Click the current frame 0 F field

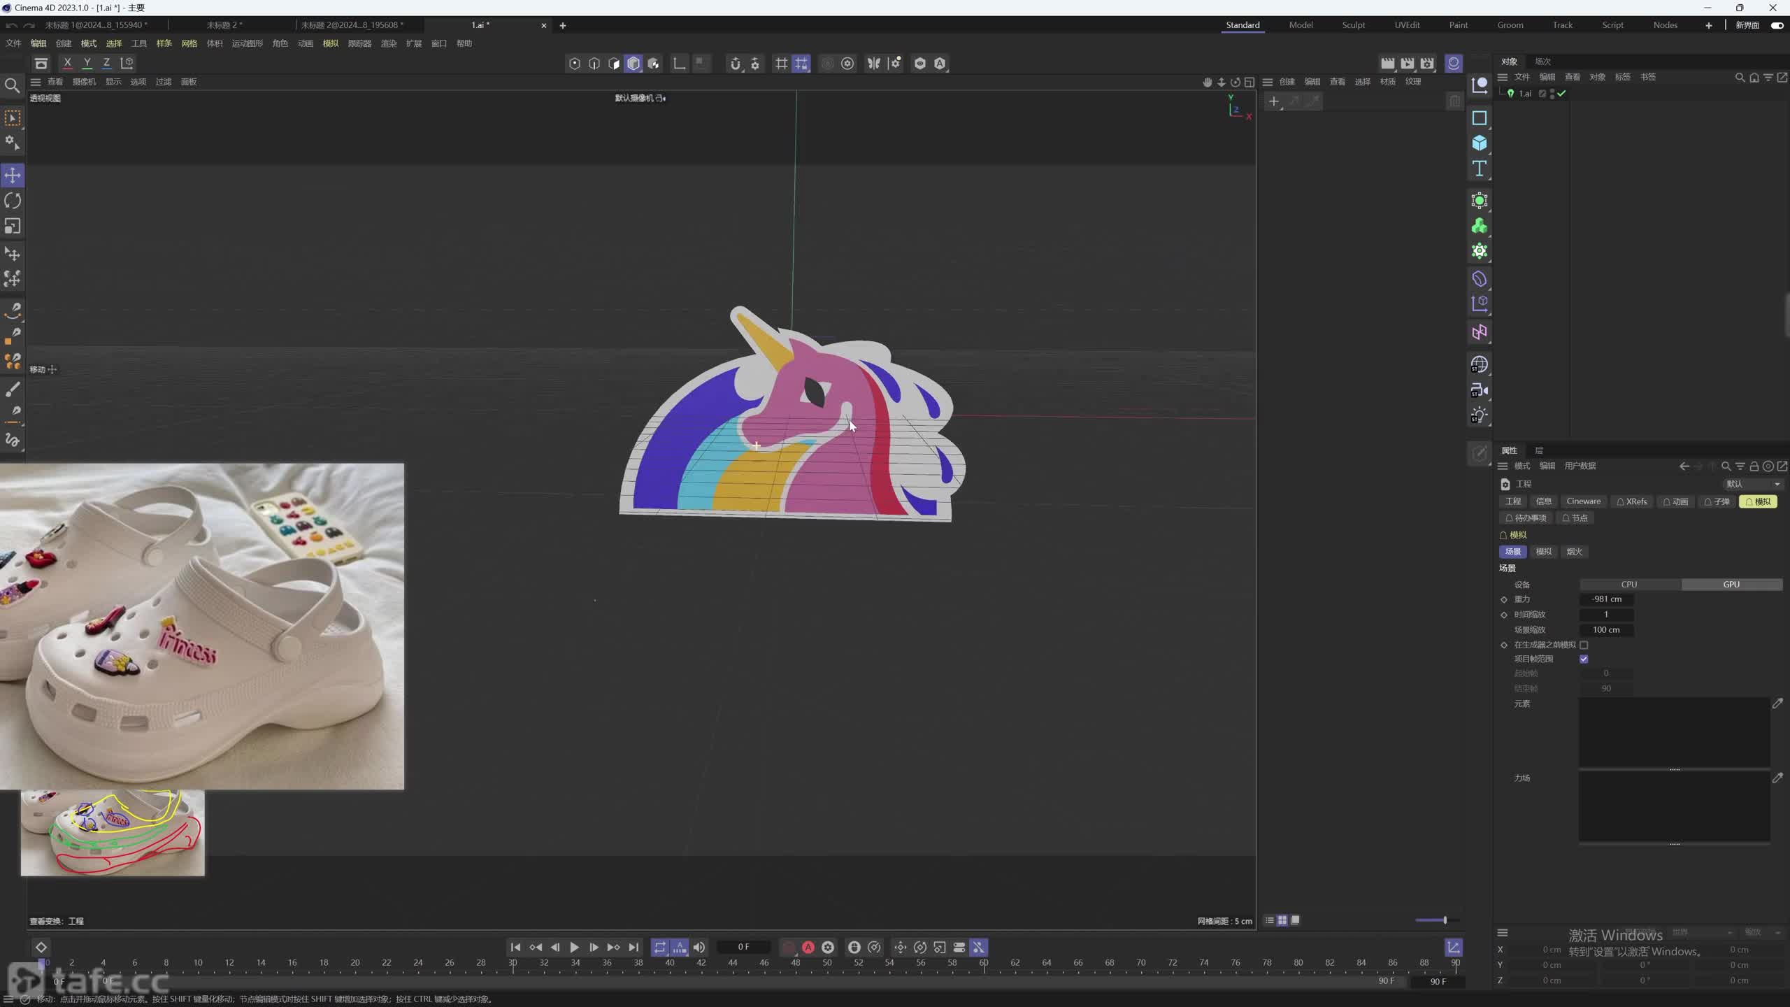[743, 948]
